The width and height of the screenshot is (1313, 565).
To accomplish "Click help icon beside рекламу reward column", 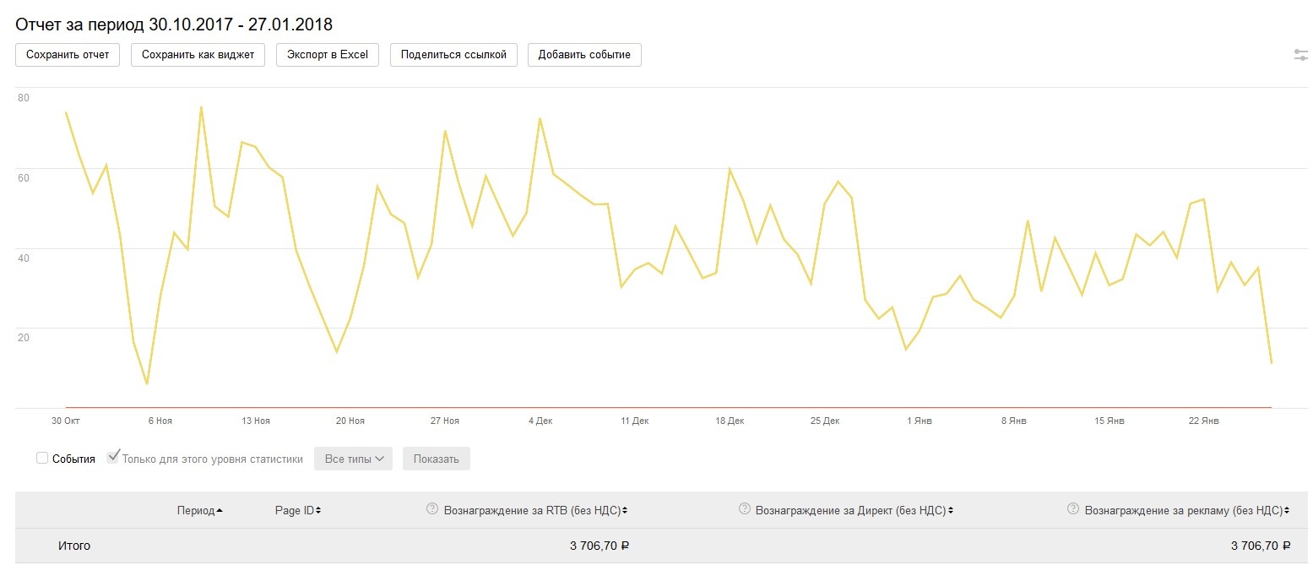I will [1072, 509].
